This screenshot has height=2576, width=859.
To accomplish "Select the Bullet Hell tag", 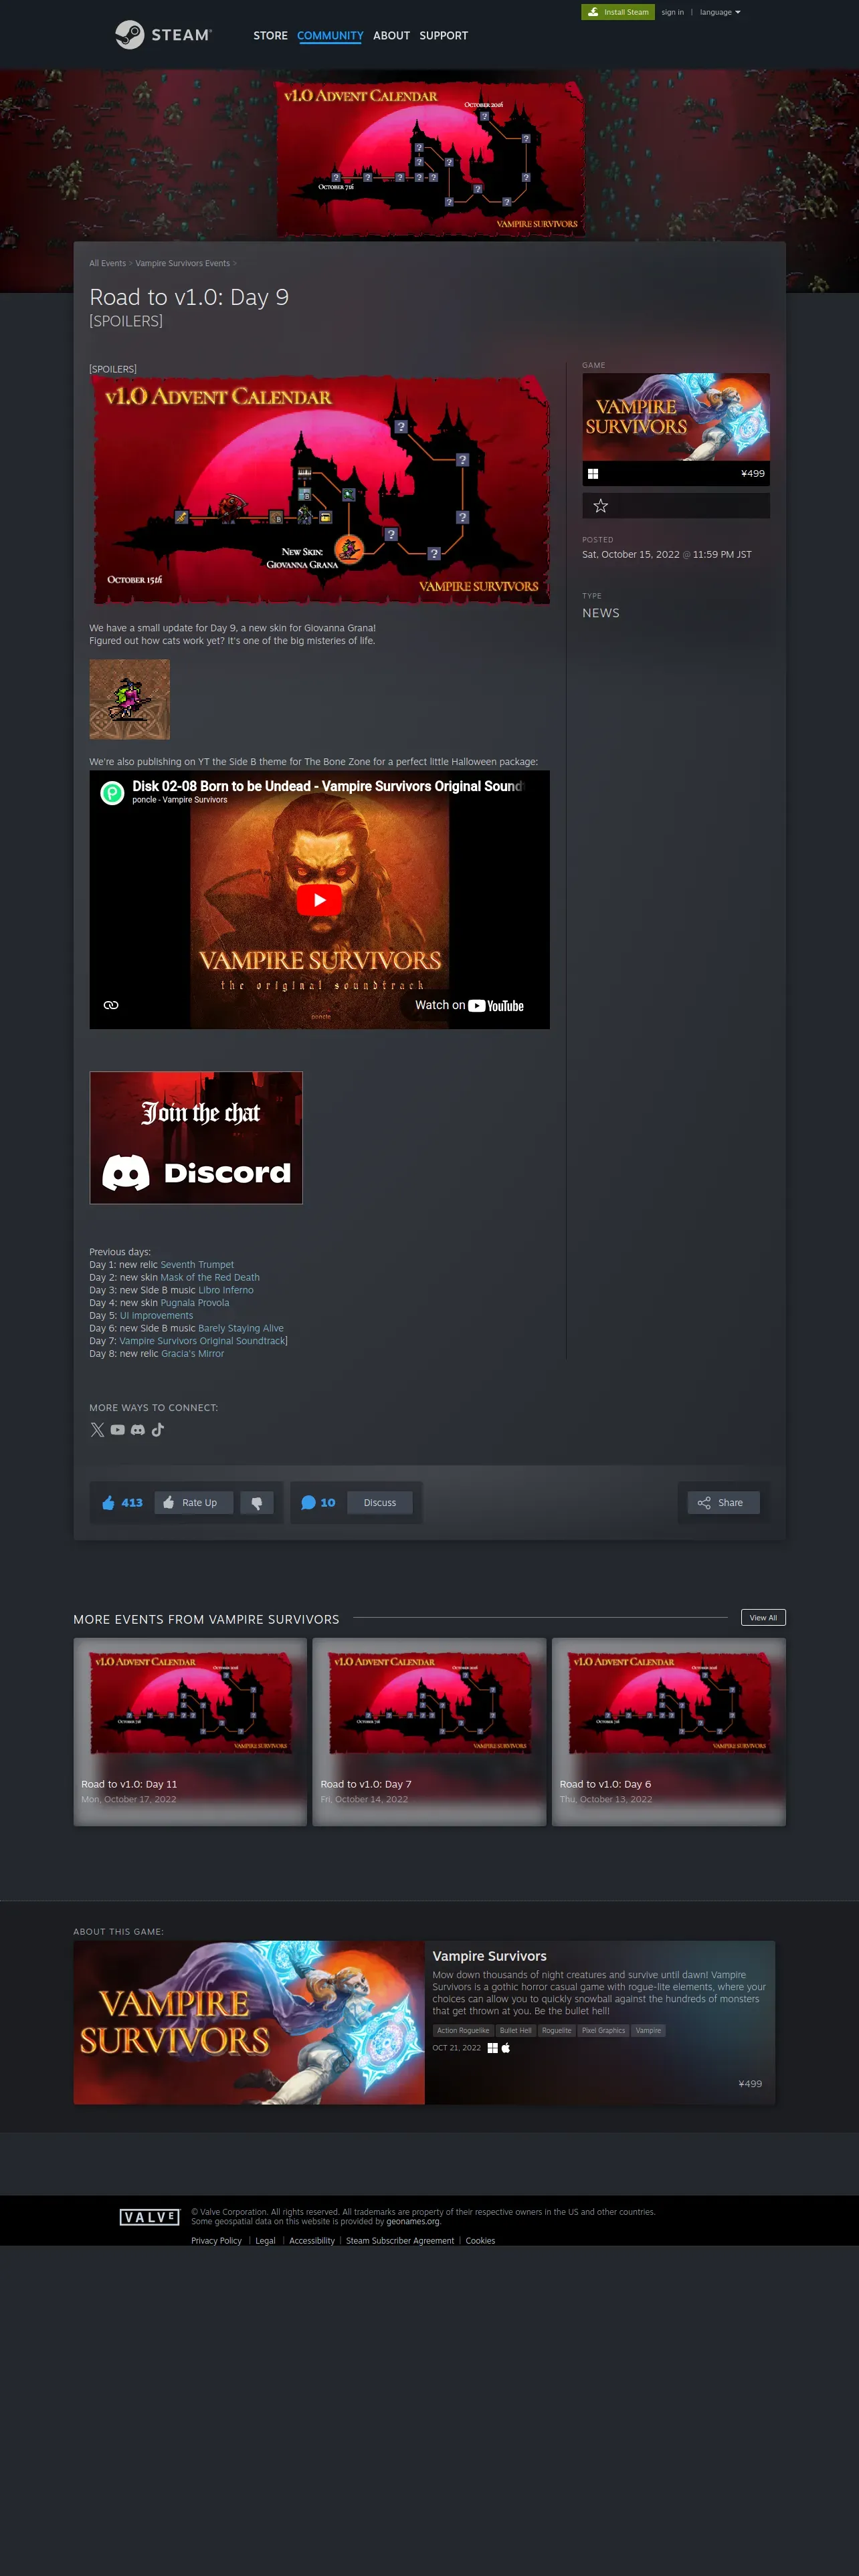I will (x=516, y=2031).
